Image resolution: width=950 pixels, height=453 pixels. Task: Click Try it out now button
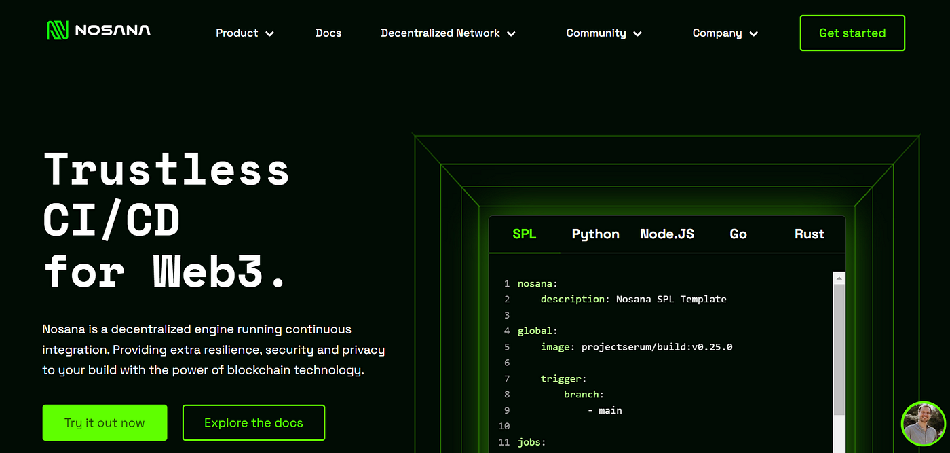tap(104, 422)
